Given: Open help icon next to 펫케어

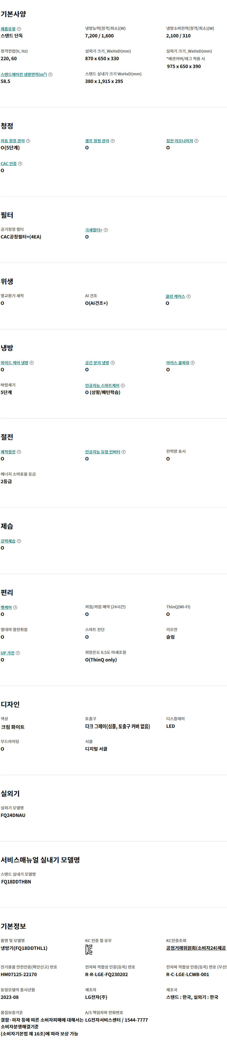Looking at the screenshot, I should [15, 607].
